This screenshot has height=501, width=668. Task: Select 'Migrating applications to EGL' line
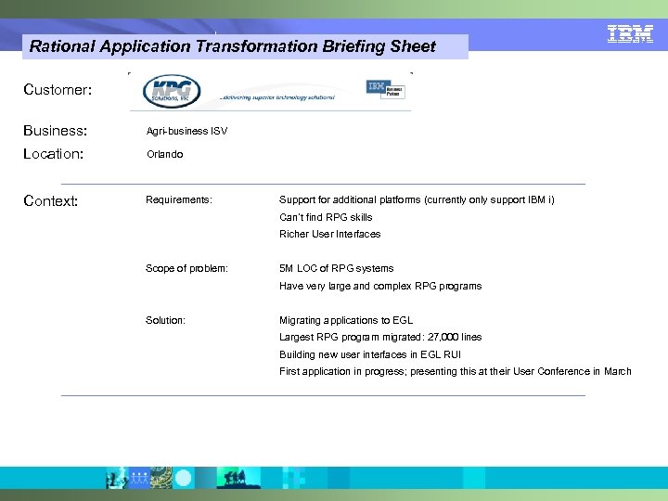click(346, 320)
